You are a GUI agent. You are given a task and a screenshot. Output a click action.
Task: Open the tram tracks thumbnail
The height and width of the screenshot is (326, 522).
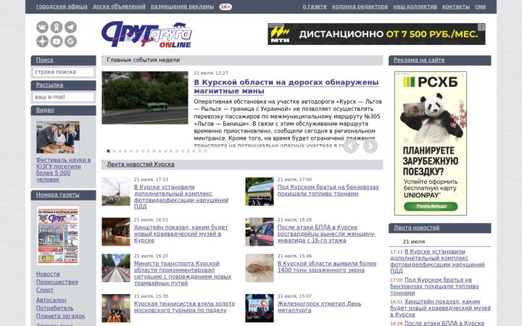tap(116, 268)
